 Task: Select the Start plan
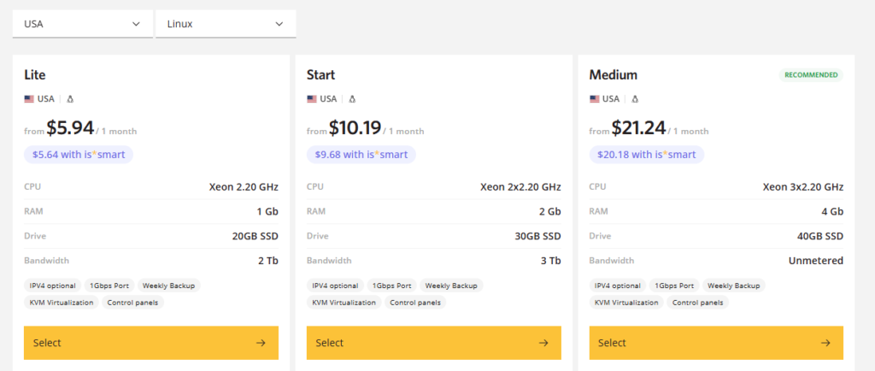pyautogui.click(x=433, y=343)
